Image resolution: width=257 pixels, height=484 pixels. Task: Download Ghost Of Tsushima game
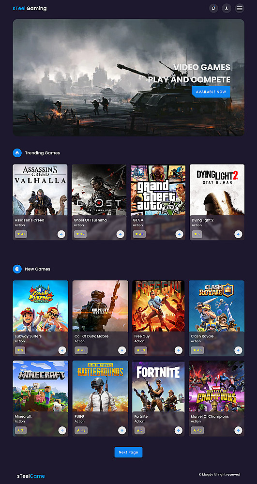pos(121,234)
